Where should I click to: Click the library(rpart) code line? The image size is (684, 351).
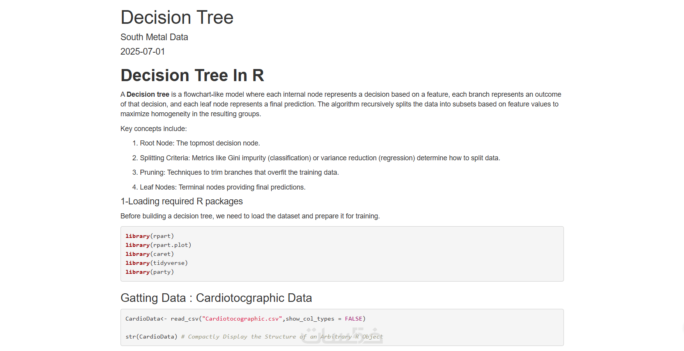point(150,236)
